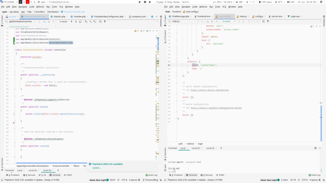Open search history magnifier in left find bar
326x183 pixels.
[6, 21]
